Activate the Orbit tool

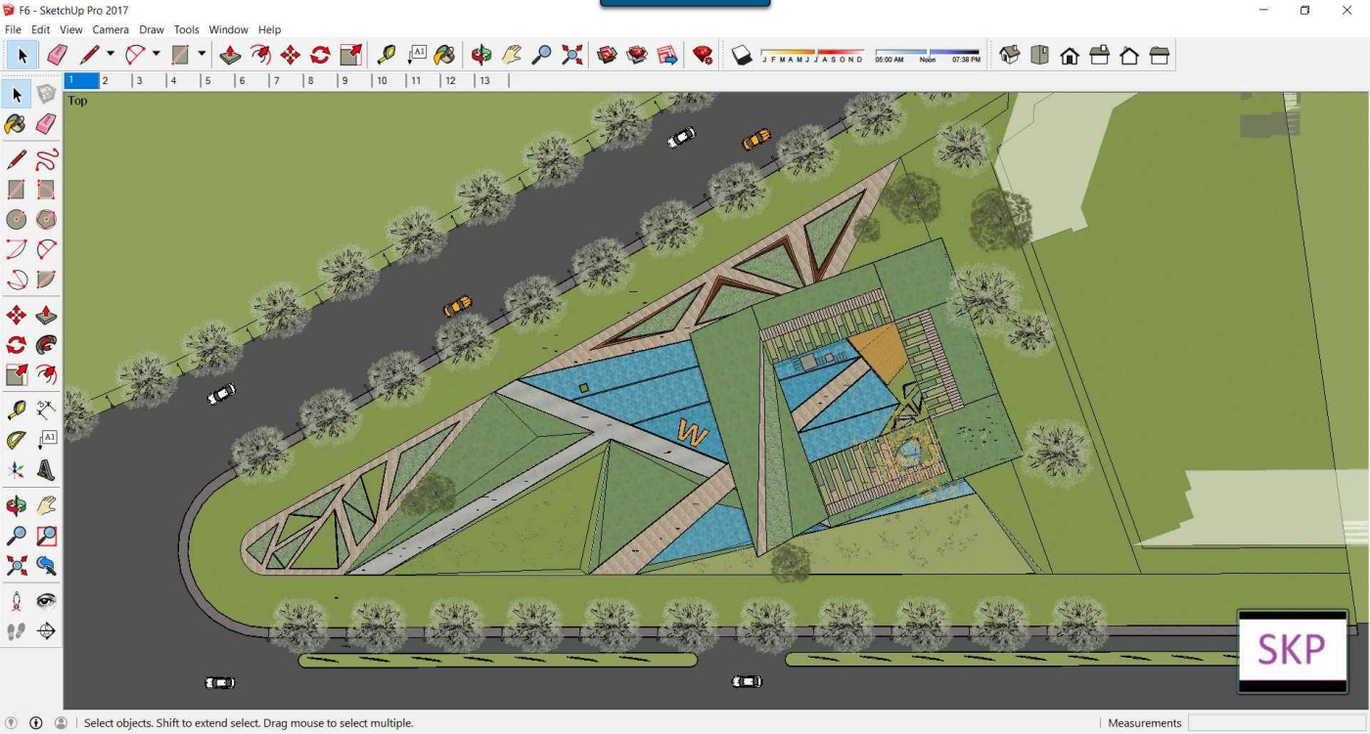[480, 55]
